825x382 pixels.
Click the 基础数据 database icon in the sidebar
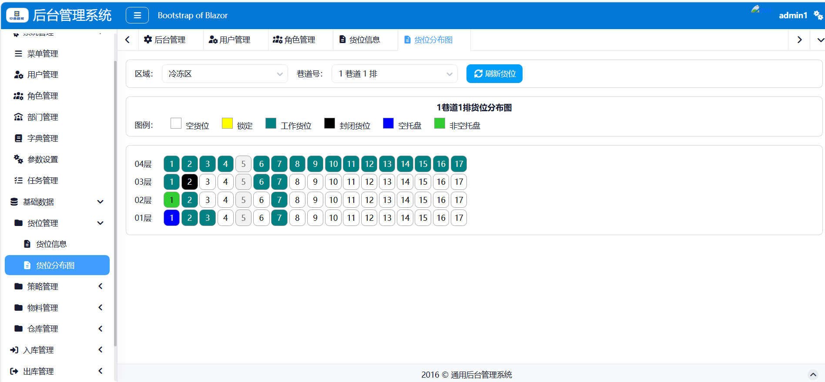tap(14, 202)
